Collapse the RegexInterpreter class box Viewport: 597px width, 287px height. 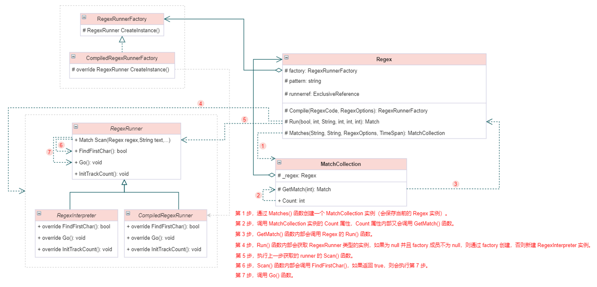(x=39, y=213)
